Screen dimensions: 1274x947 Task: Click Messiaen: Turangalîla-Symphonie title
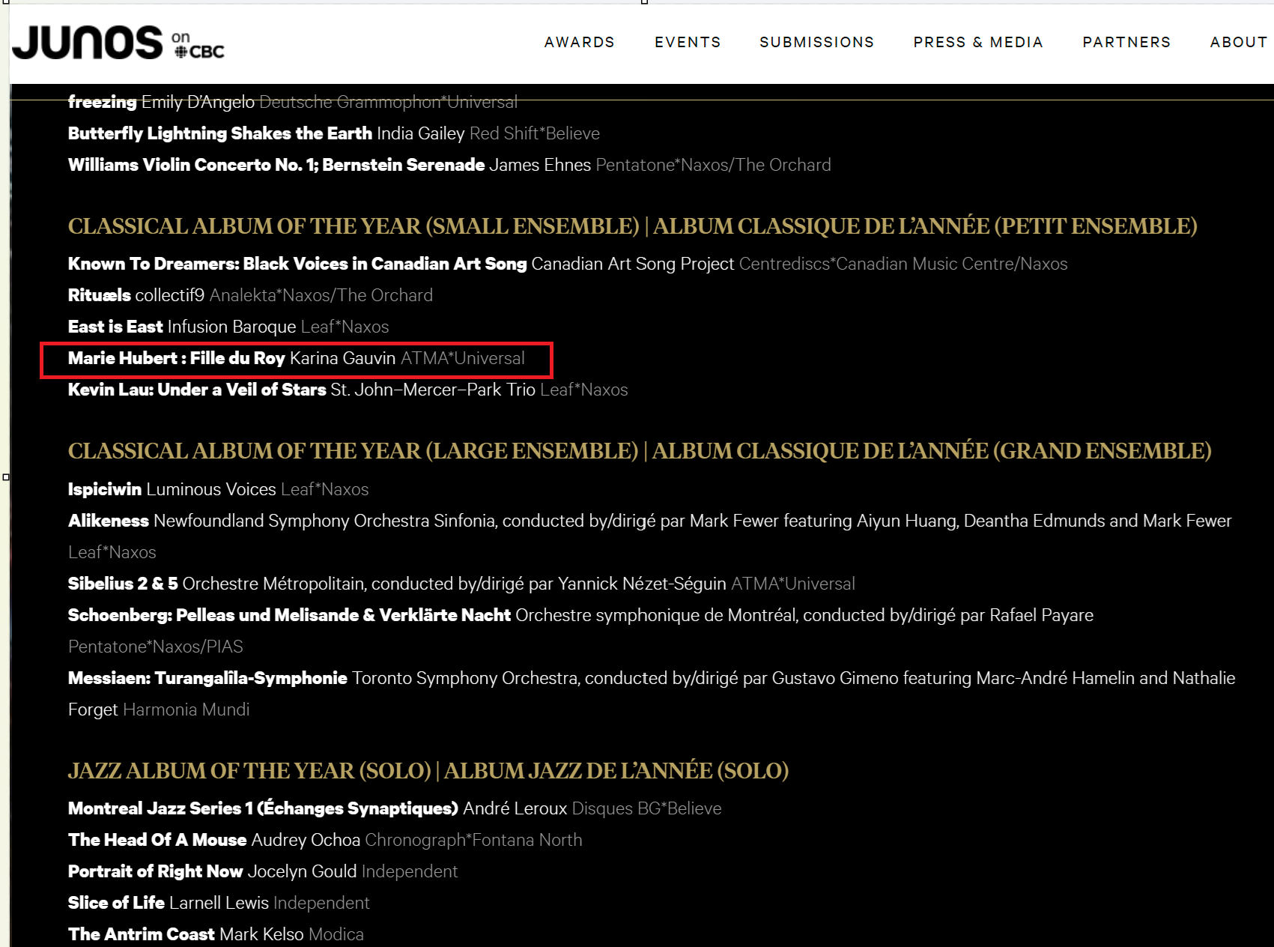(207, 678)
